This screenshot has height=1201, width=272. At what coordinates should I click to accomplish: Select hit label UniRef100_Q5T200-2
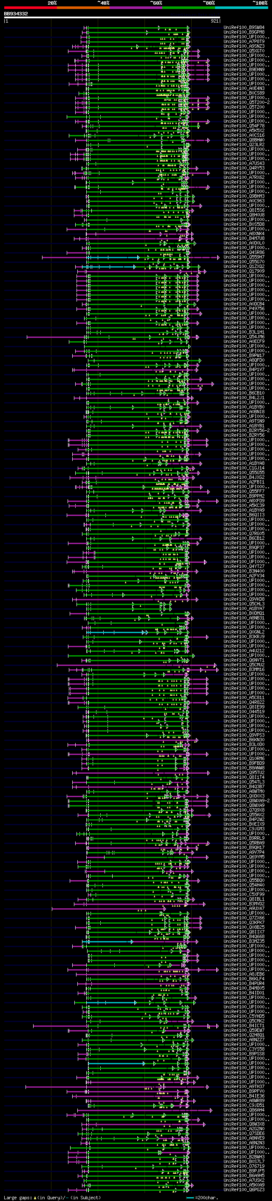click(246, 102)
